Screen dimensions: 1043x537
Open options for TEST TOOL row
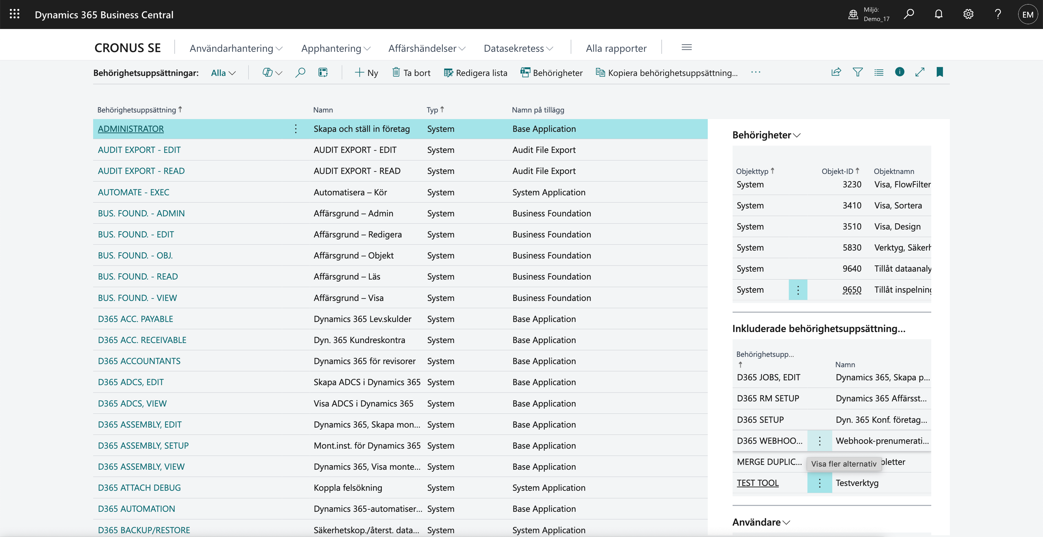pos(819,483)
